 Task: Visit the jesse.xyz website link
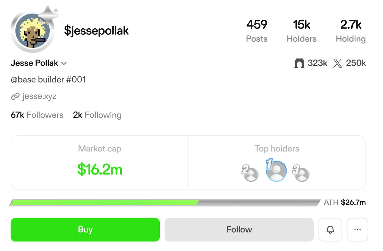coord(39,96)
